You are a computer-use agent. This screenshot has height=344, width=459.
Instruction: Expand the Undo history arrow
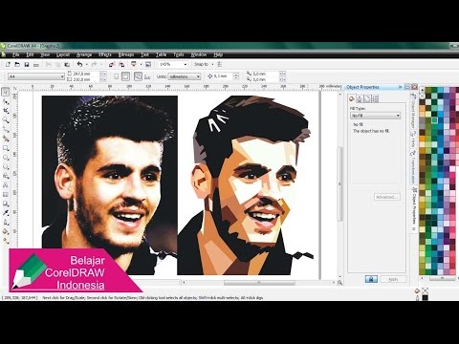pos(87,65)
